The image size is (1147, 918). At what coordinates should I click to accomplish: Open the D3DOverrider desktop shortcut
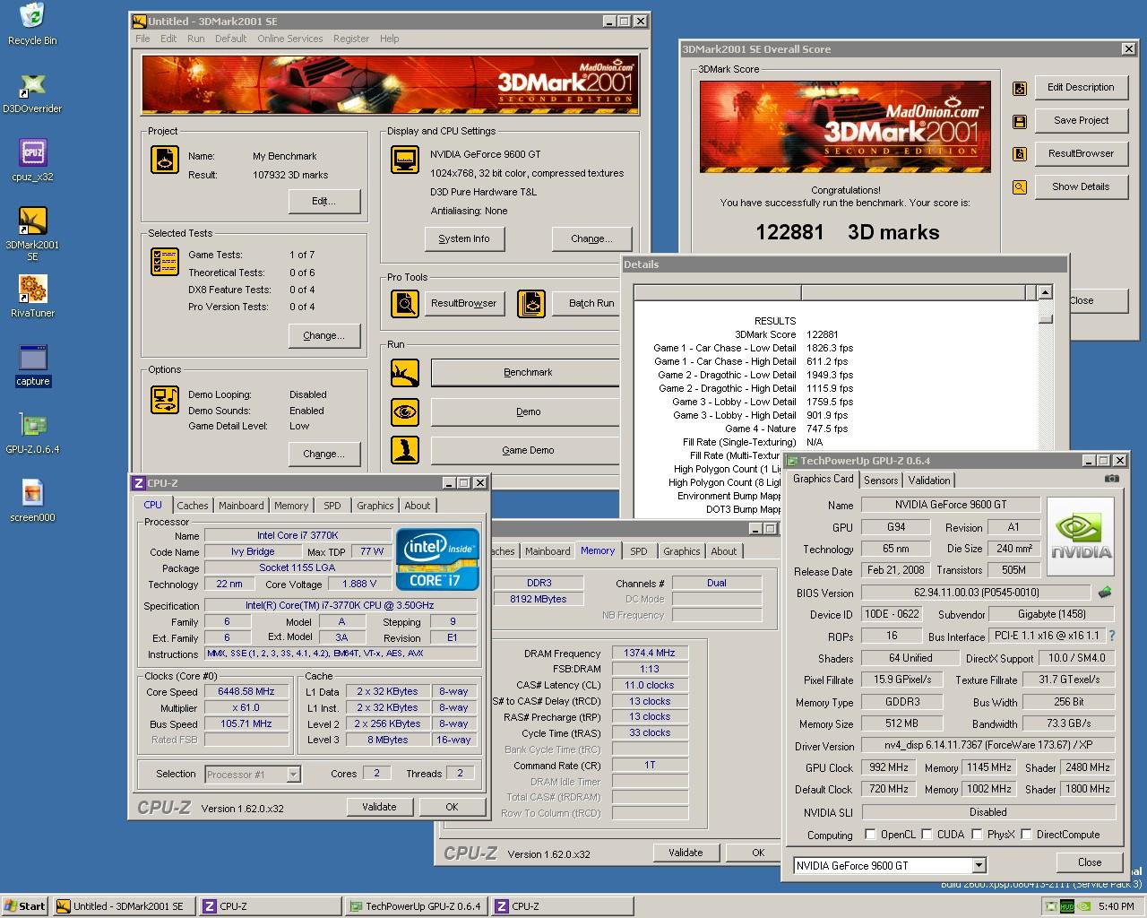32,92
